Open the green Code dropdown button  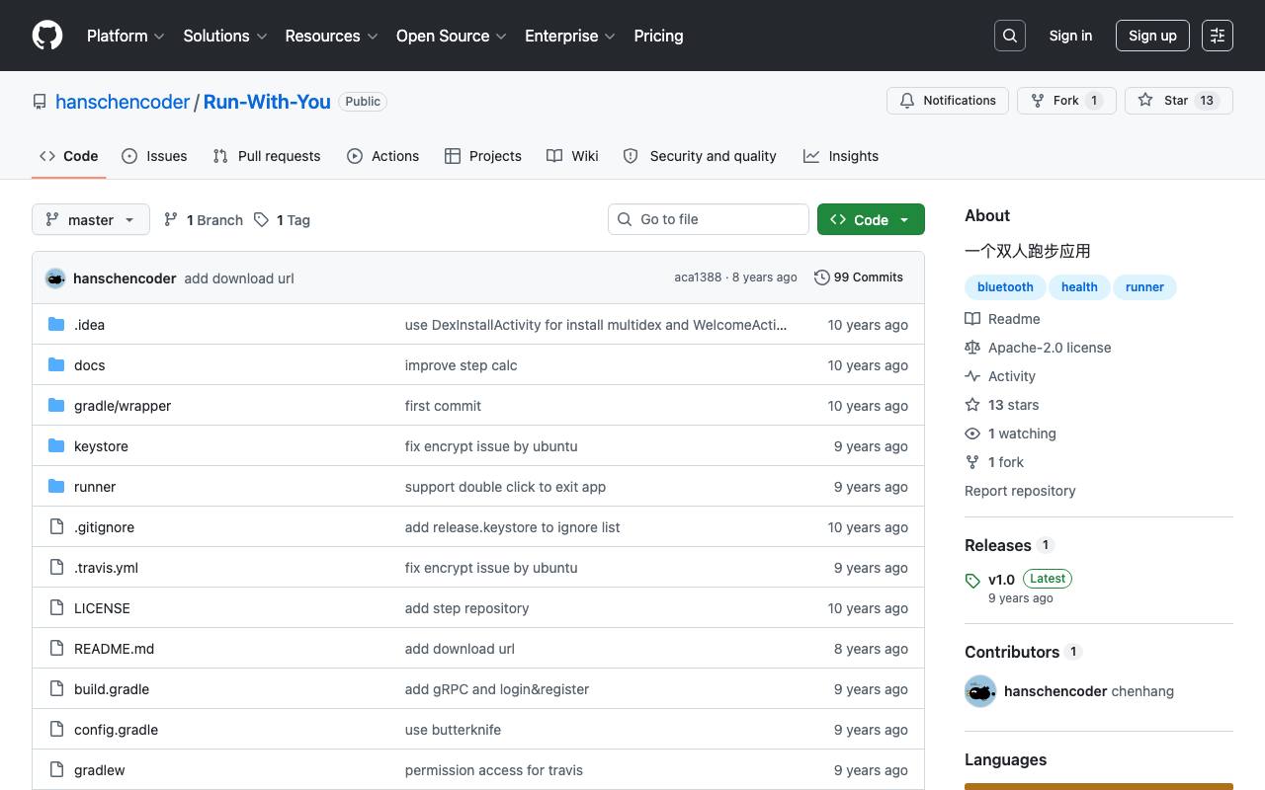[x=871, y=219]
